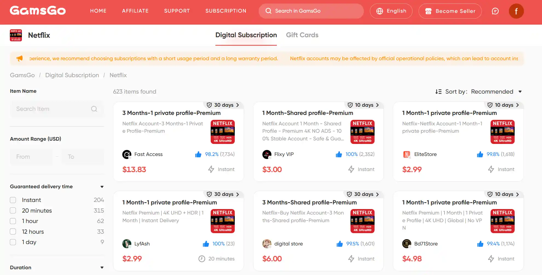This screenshot has width=542, height=275.
Task: Tick the 1 hour delivery checkbox
Action: point(13,221)
